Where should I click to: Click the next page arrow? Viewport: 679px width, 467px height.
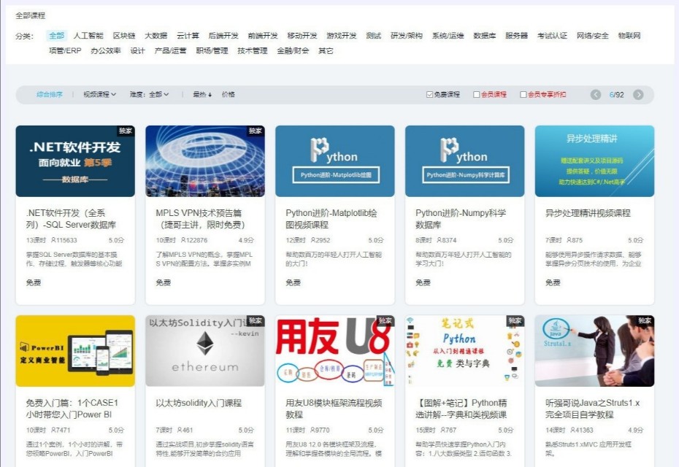tap(640, 94)
